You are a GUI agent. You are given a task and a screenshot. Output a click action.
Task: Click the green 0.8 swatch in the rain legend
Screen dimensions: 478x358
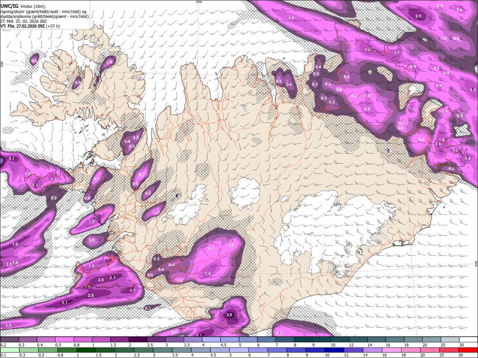tap(67, 350)
